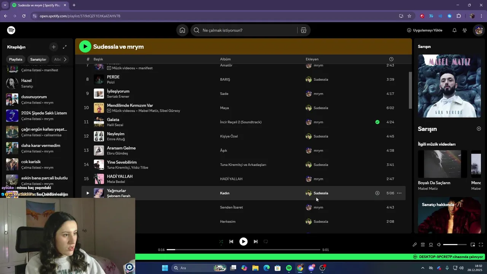Image resolution: width=487 pixels, height=274 pixels.
Task: Open Chrome extensions puzzle icon
Action: click(459, 16)
